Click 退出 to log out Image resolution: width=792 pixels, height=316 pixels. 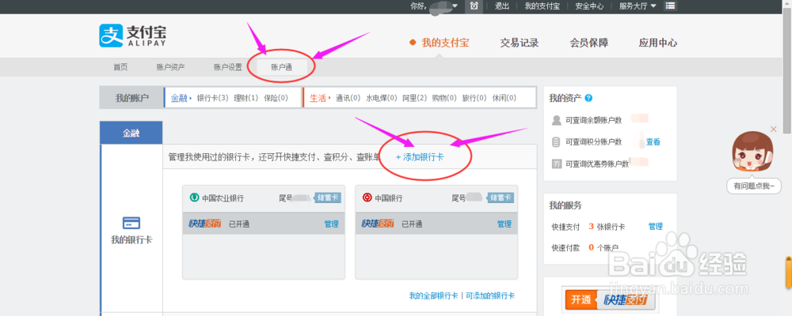coord(501,6)
